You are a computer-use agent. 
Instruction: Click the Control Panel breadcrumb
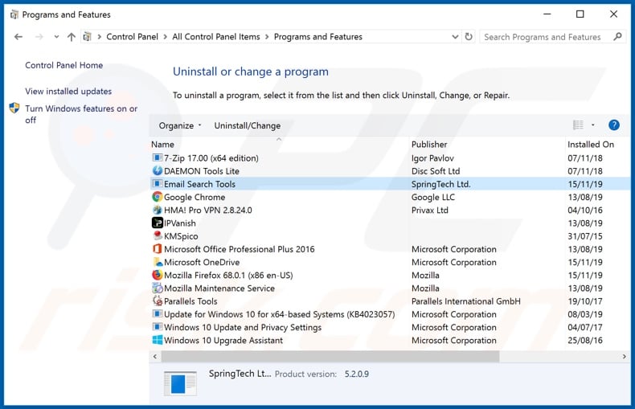(x=132, y=37)
